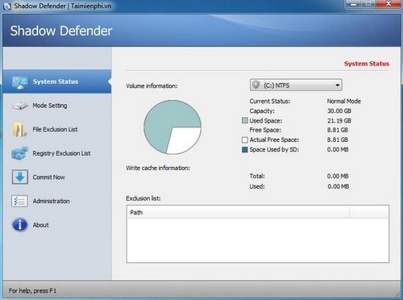Viewport: 403px width, 300px height.
Task: Click the 'For help, press F1' status text
Action: coord(32,290)
